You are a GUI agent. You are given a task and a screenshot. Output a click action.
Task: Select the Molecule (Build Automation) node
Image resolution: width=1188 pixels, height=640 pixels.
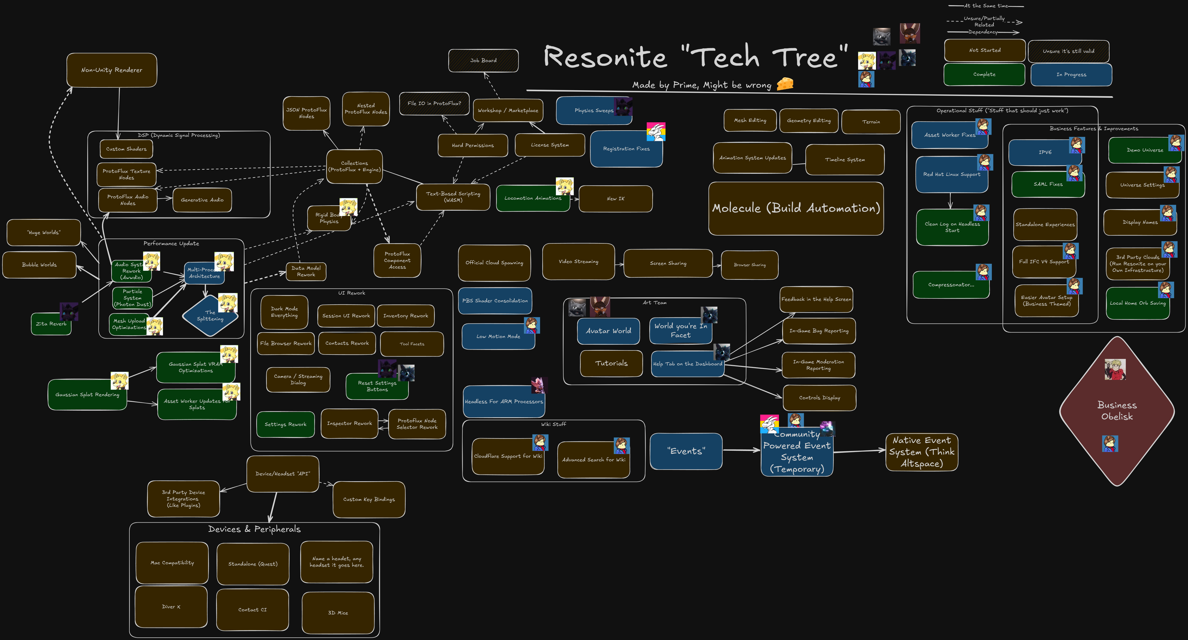click(x=796, y=209)
